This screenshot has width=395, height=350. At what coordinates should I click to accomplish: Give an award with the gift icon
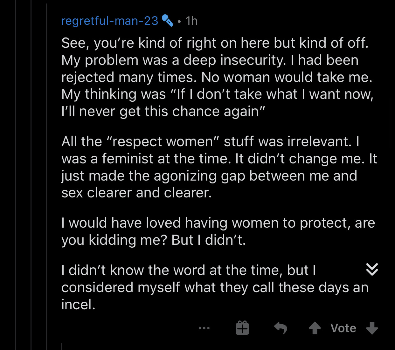coord(242,328)
